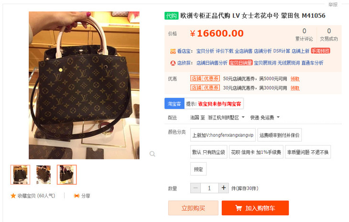Click the green 代购 badge
The height and width of the screenshot is (222, 349).
coord(171,16)
